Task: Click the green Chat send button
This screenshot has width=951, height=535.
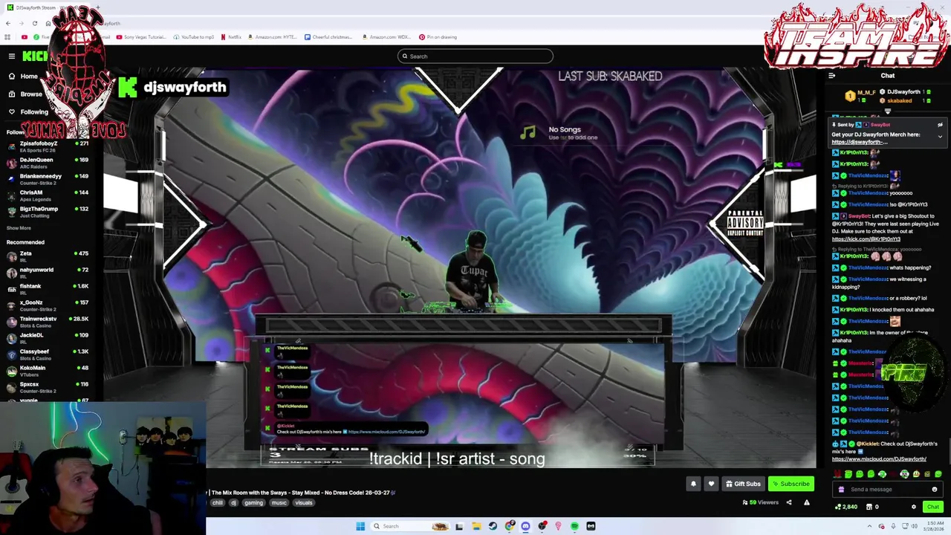Action: (932, 507)
